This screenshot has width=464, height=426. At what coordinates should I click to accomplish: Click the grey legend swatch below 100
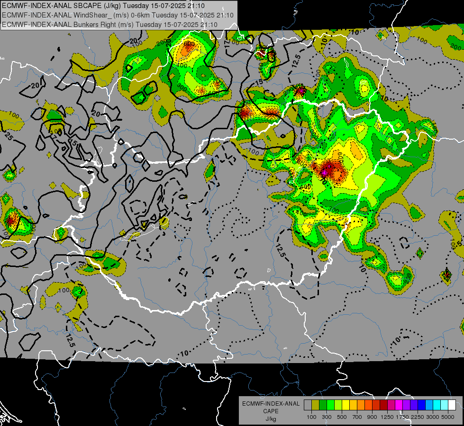point(308,405)
